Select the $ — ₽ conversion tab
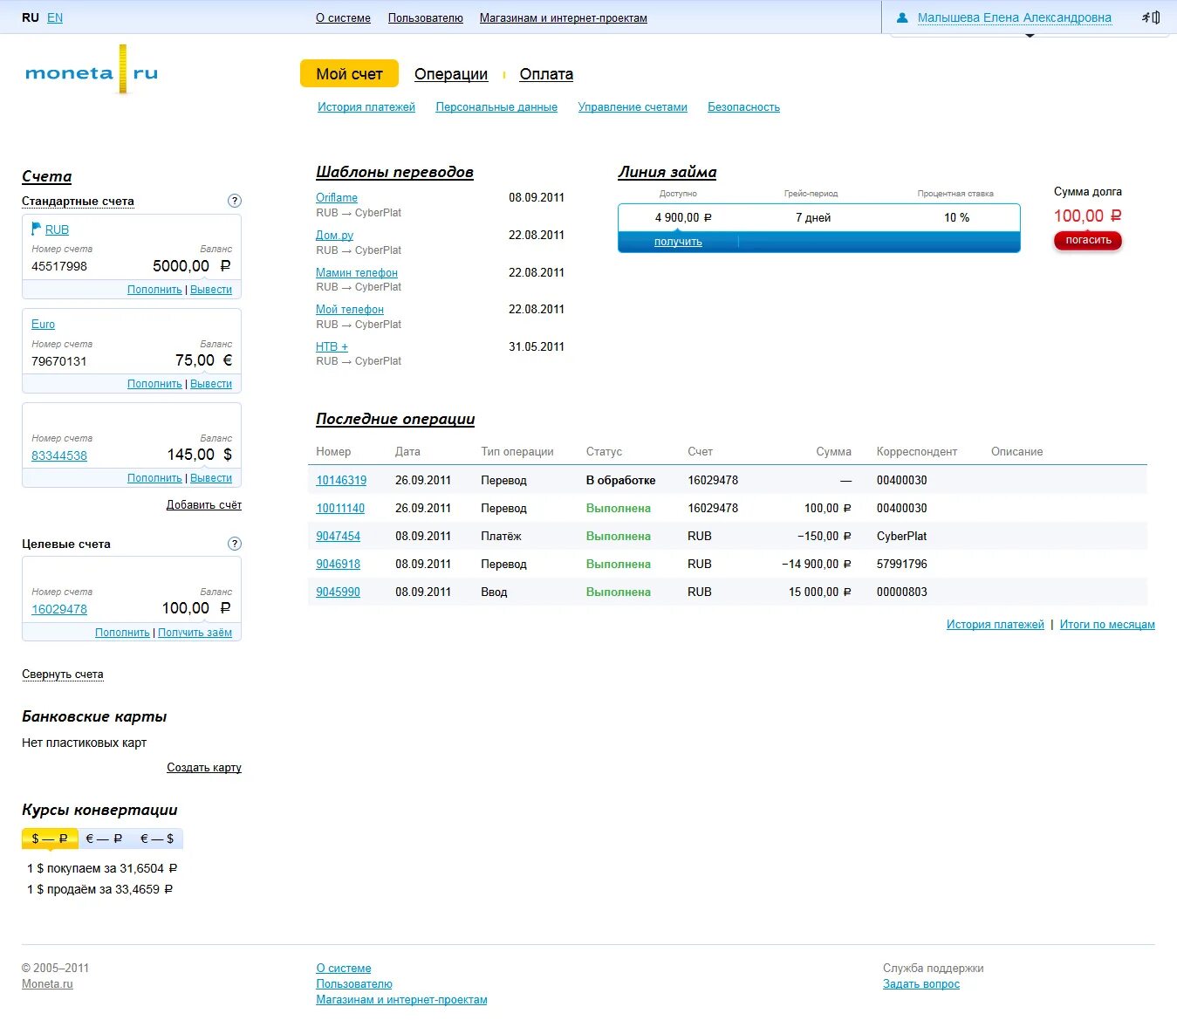1177x1034 pixels. coord(50,839)
